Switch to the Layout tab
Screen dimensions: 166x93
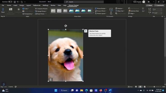click(29, 5)
